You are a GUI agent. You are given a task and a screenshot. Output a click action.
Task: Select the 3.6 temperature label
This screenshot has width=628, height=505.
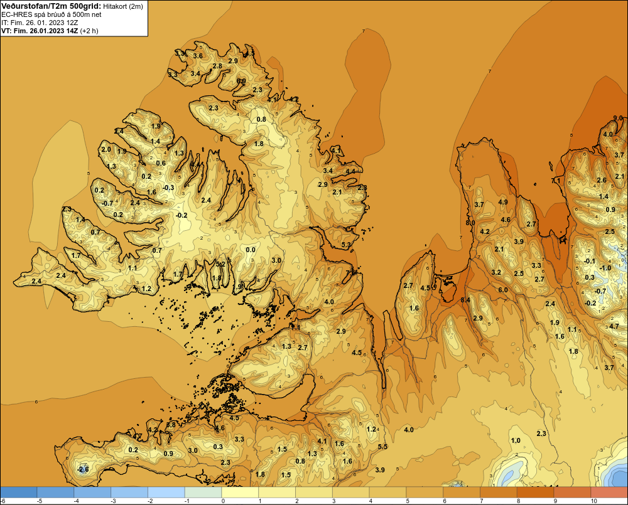click(198, 56)
